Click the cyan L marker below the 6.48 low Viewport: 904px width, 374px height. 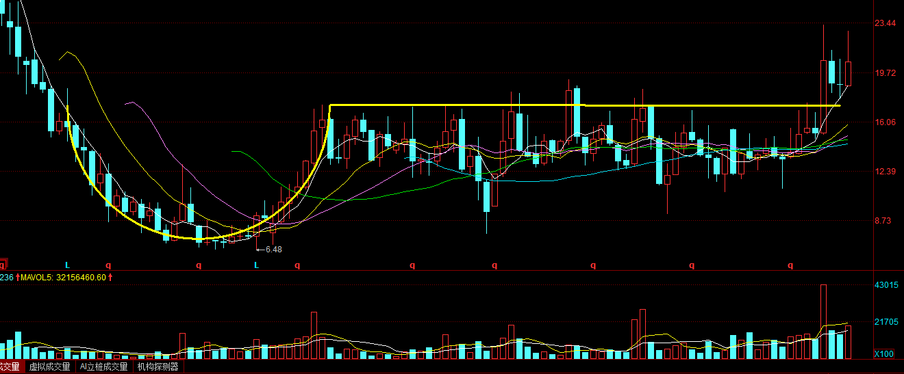(x=257, y=265)
